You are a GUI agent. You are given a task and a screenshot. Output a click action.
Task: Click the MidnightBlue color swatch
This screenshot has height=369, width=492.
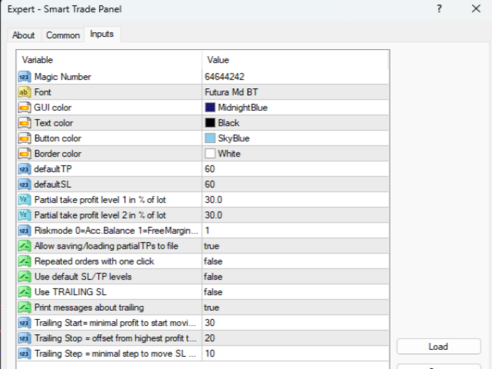click(x=210, y=107)
